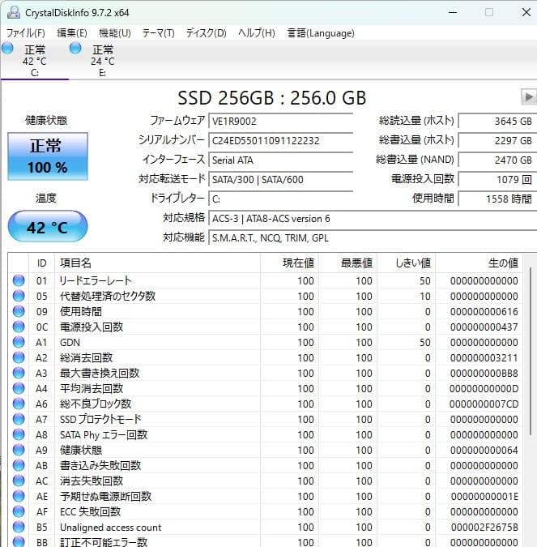Viewport: 537px width, 547px height.
Task: Click the blue status orb above E: drive
Action: (75, 48)
